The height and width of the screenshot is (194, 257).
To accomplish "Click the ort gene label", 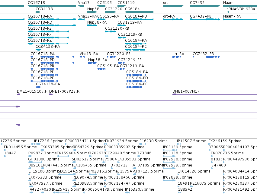I will [x=165, y=3].
